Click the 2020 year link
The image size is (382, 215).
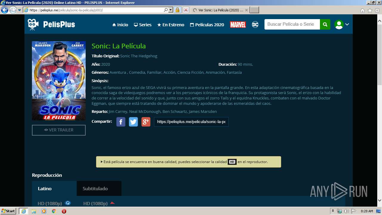105,64
